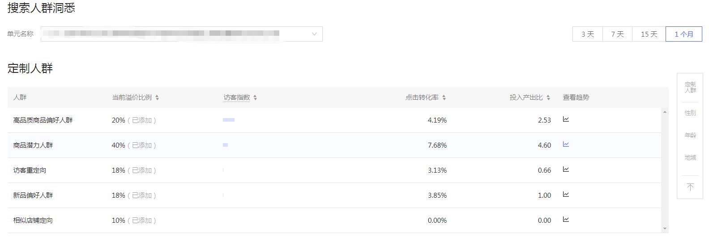Select the 3天 time range
This screenshot has height=246, width=709.
pos(588,34)
